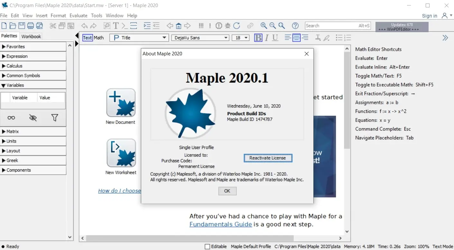Open print preview icon
The image size is (454, 250).
point(40,26)
